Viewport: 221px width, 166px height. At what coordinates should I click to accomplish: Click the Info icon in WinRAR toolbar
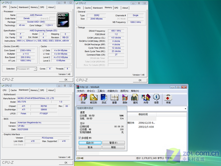pos(156,99)
